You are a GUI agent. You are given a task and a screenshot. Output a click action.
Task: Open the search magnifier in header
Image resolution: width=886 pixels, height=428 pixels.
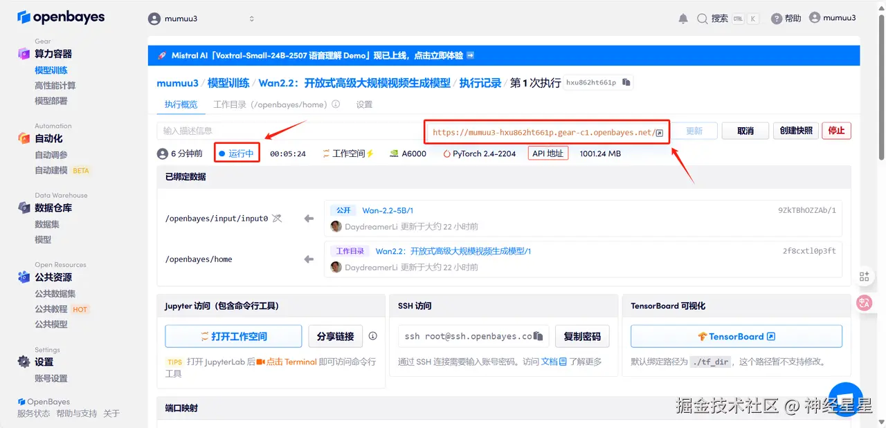[703, 19]
